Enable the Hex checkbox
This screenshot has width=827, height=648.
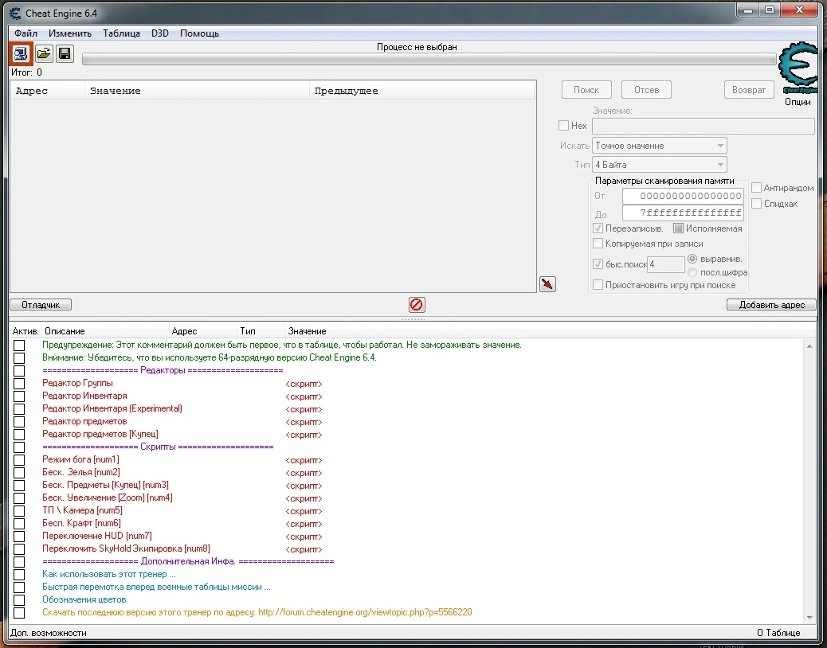point(564,126)
